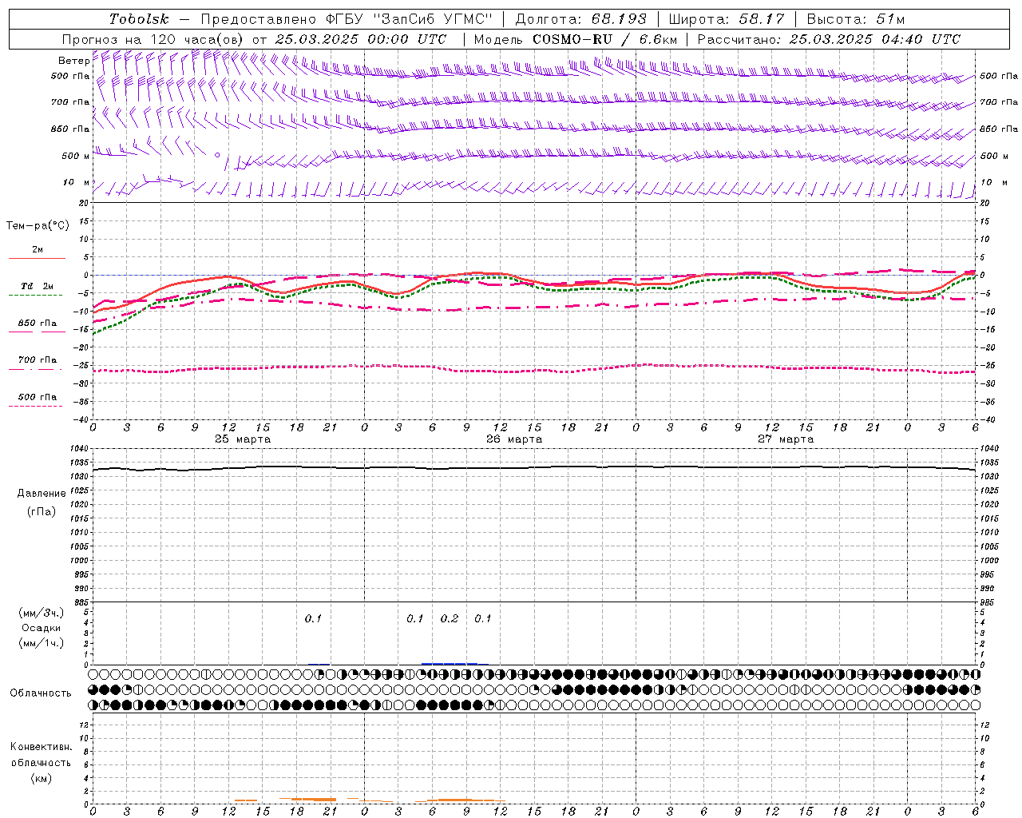Viewport: 1022px width, 818px height.
Task: Click the blue precipitation bar on the Осадки chart
Action: [x=450, y=663]
